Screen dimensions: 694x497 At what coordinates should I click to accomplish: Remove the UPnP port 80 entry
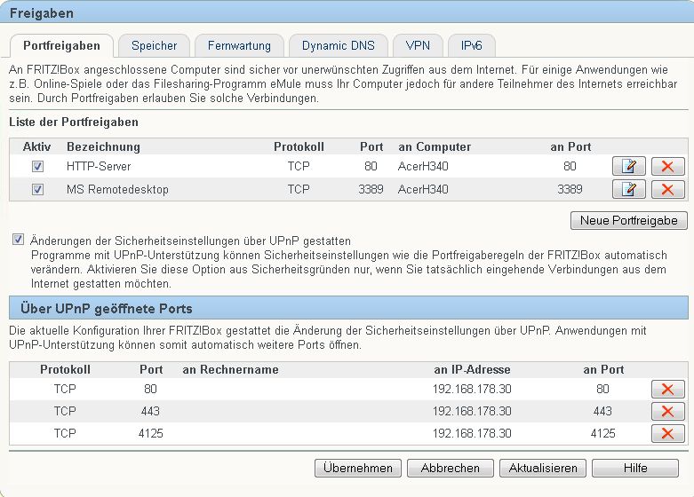click(668, 389)
